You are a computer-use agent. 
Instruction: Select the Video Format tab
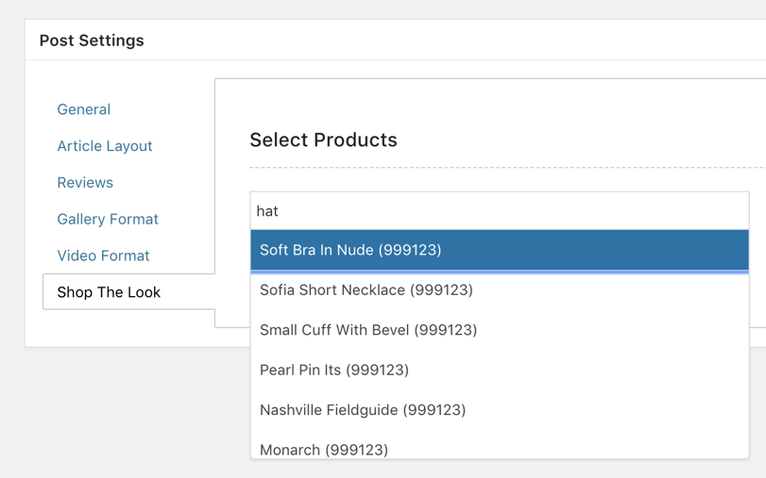pyautogui.click(x=103, y=255)
